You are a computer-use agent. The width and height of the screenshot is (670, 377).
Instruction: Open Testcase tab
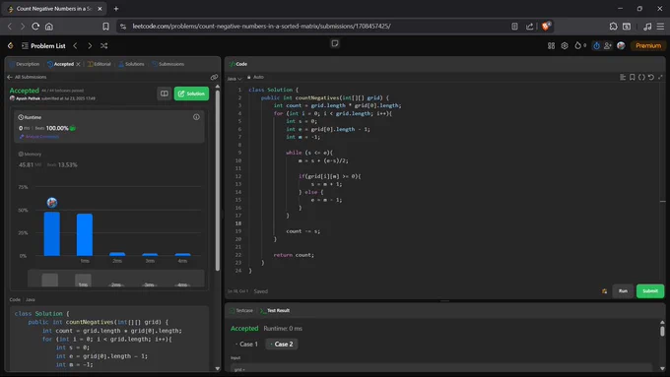pos(241,311)
